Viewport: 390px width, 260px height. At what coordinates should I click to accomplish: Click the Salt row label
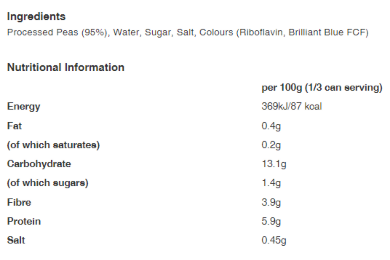pos(16,240)
